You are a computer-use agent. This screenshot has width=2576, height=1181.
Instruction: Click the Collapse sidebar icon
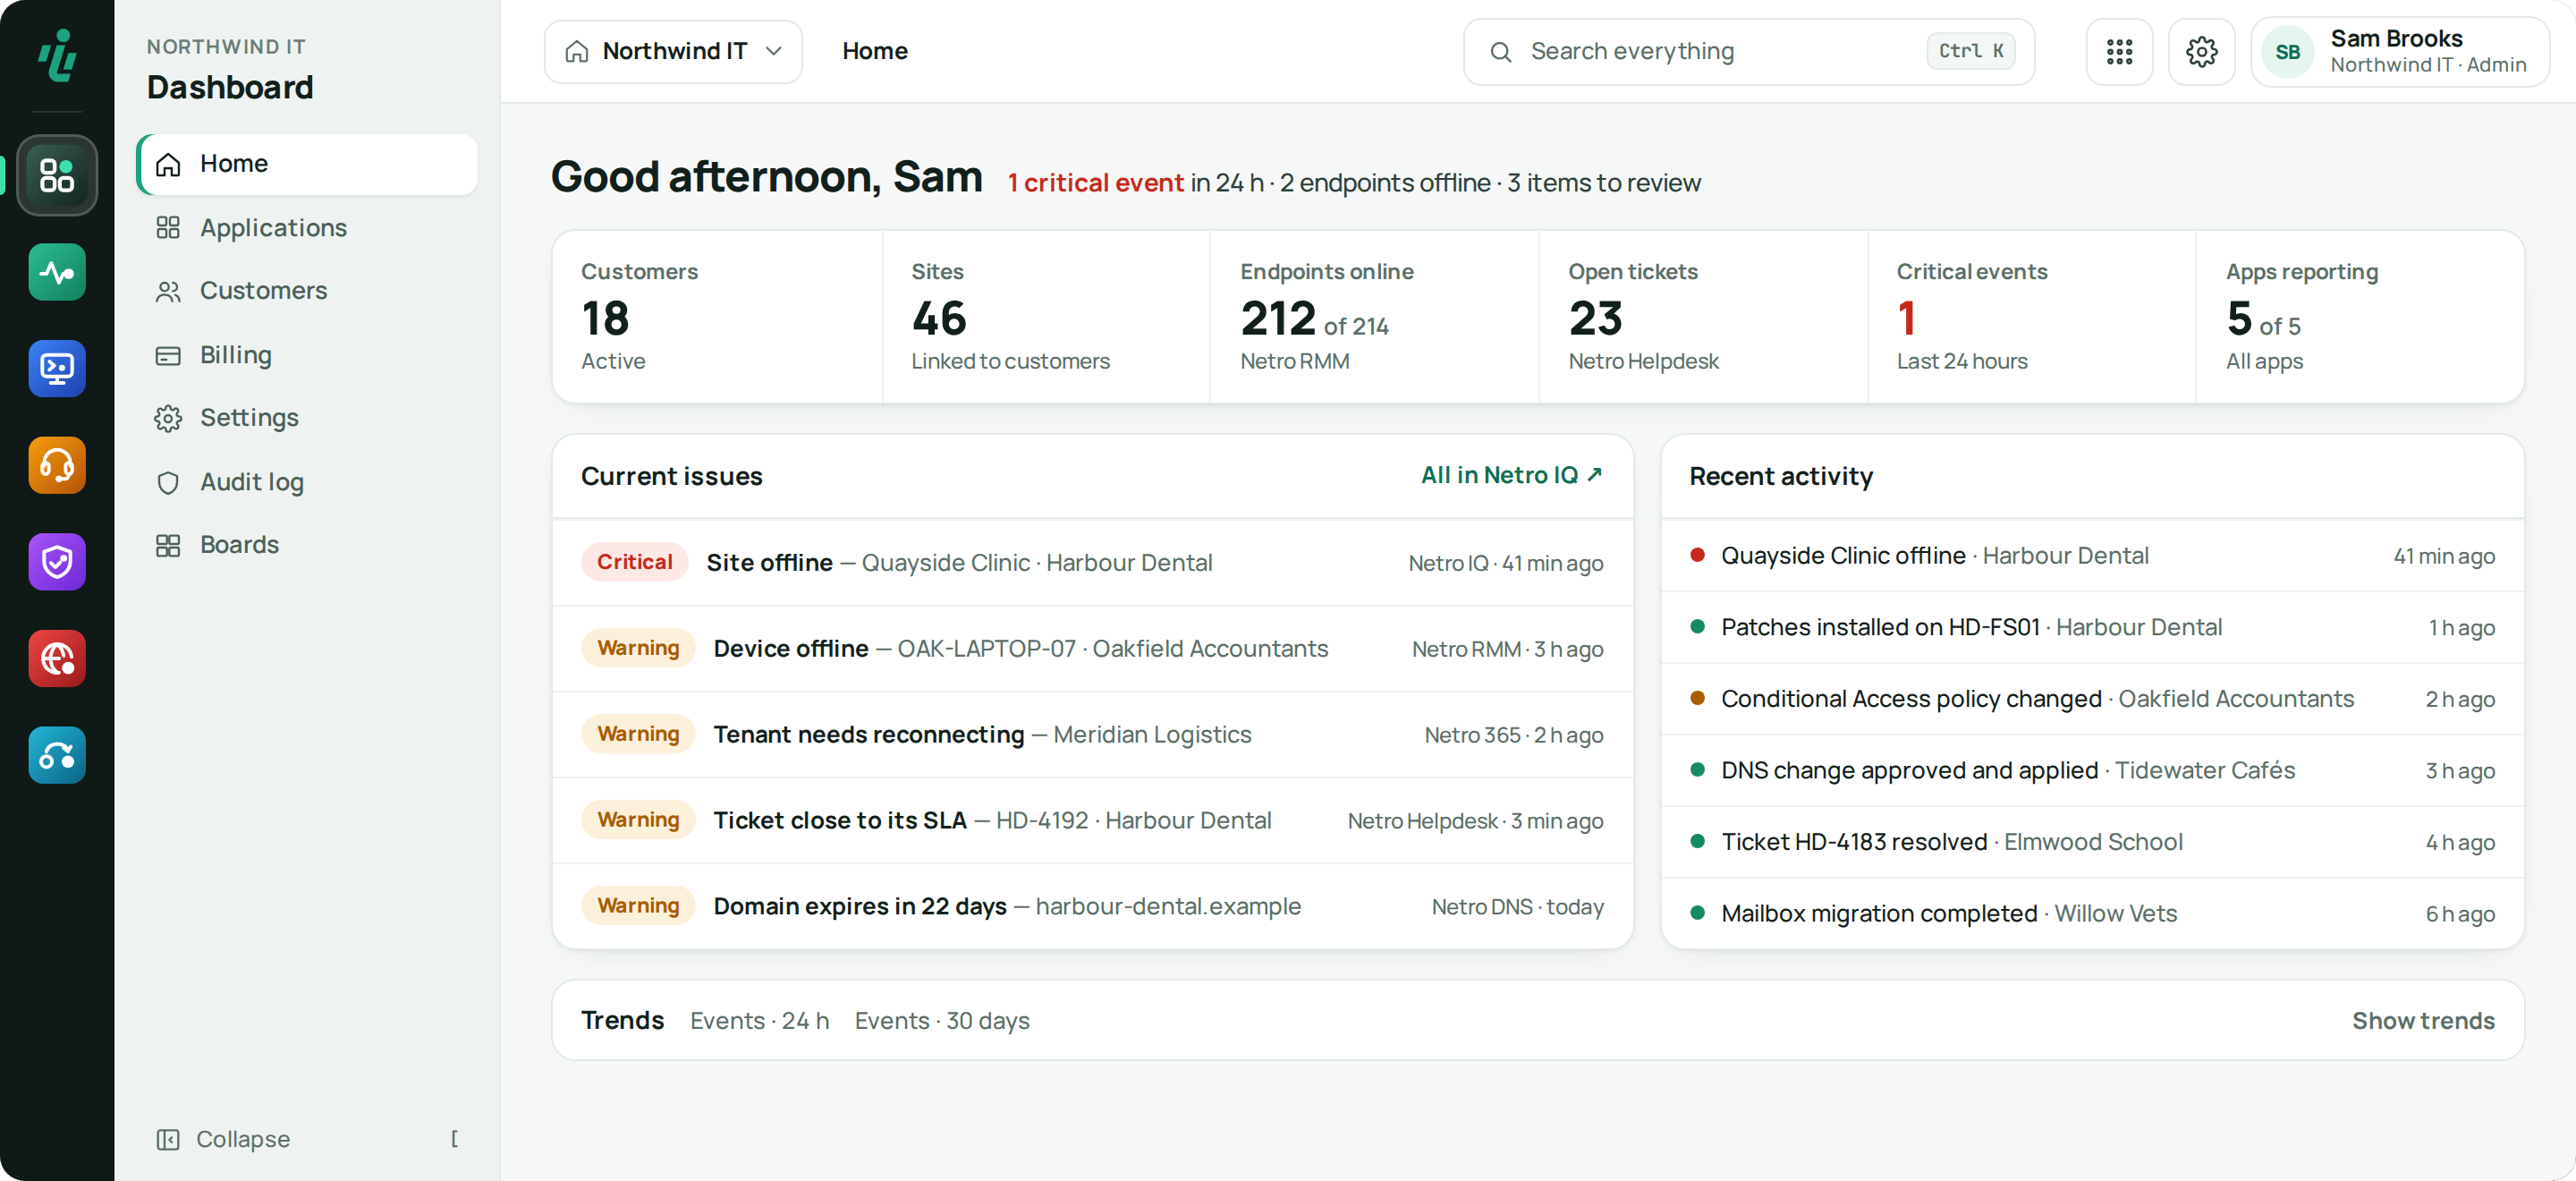pyautogui.click(x=168, y=1139)
